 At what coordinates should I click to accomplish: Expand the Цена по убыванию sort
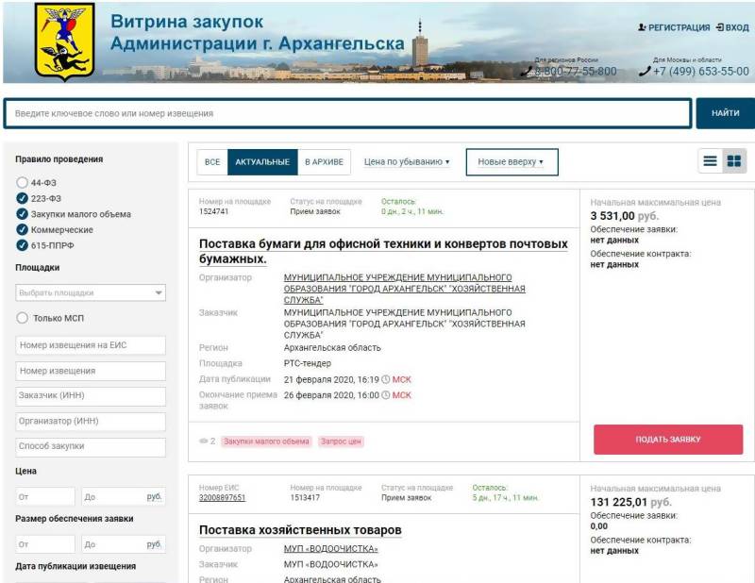(x=407, y=162)
